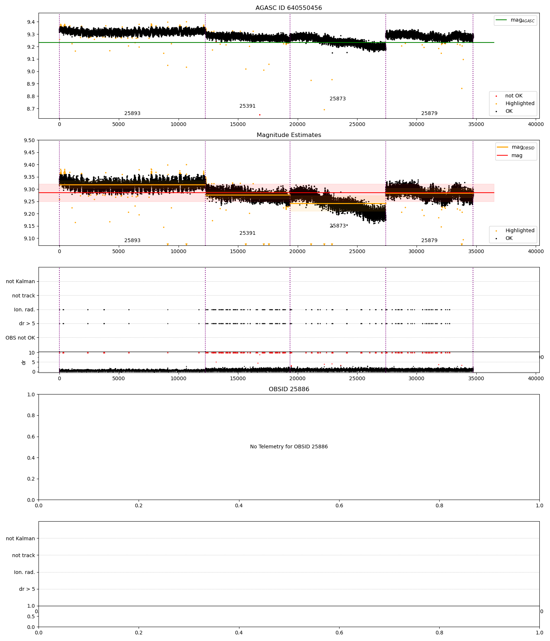The width and height of the screenshot is (550, 641).
Task: Click the 9.10 y-axis tick in Magnitude Estimates
Action: 29,238
